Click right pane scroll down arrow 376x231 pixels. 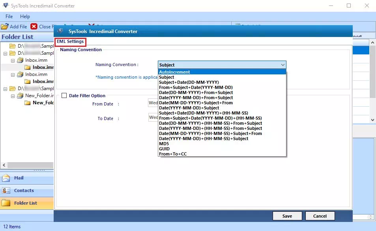point(372,120)
